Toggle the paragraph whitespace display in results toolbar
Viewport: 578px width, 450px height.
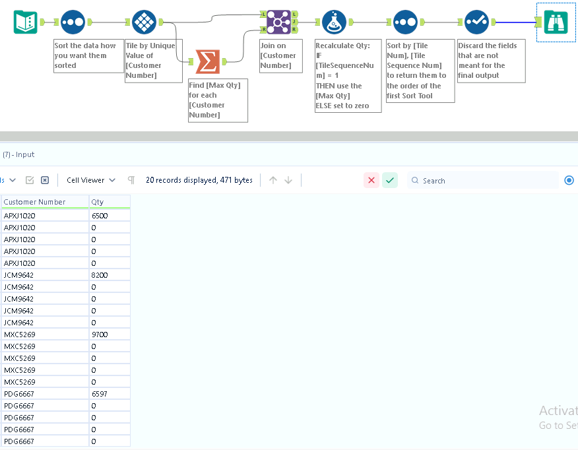(131, 179)
